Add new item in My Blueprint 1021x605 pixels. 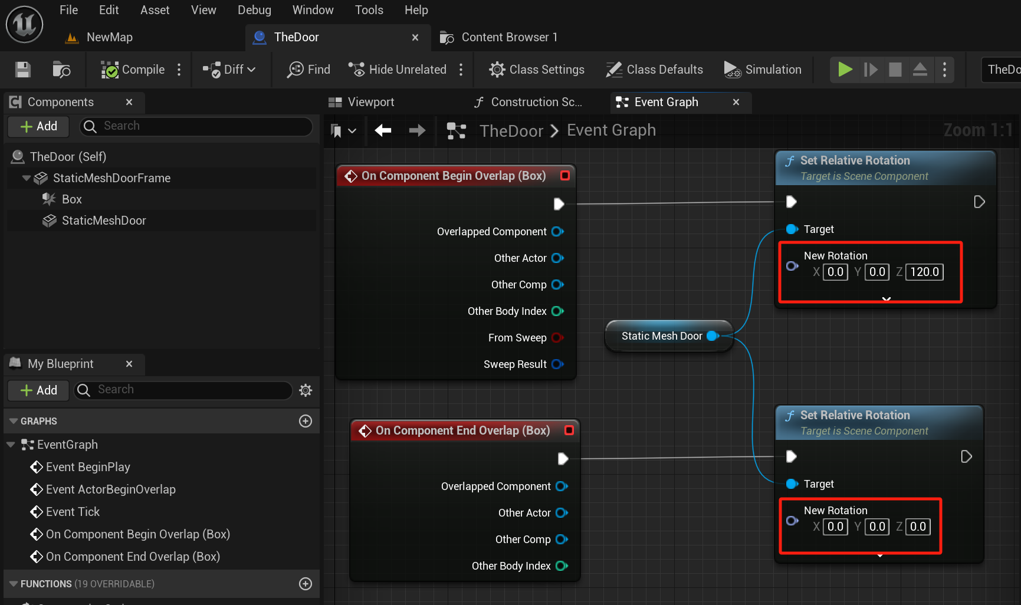[39, 390]
